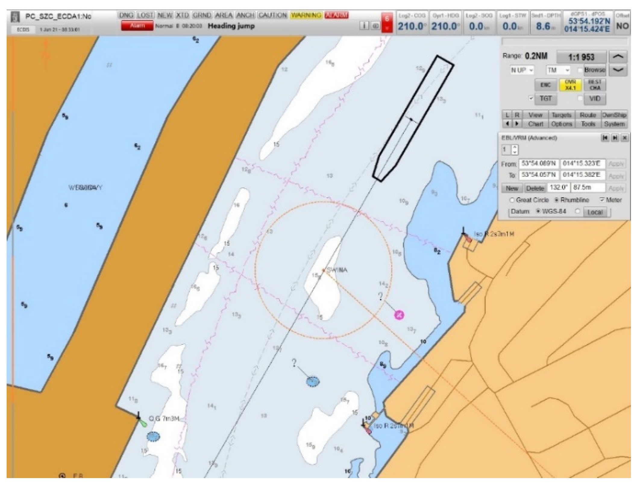Click the range zoom-in up arrow
This screenshot has width=637, height=485.
(x=618, y=56)
